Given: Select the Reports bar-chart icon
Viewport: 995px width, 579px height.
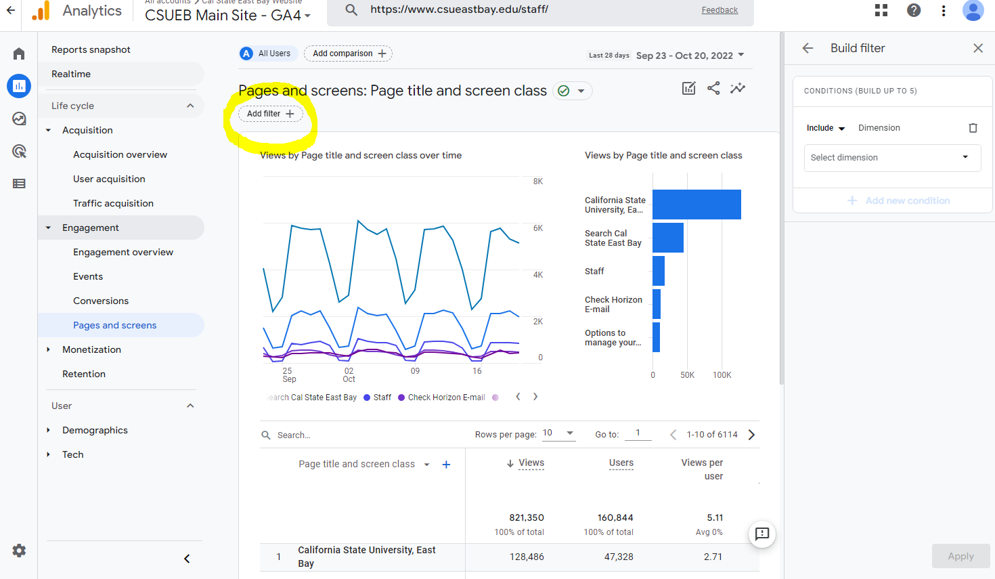Looking at the screenshot, I should (19, 86).
